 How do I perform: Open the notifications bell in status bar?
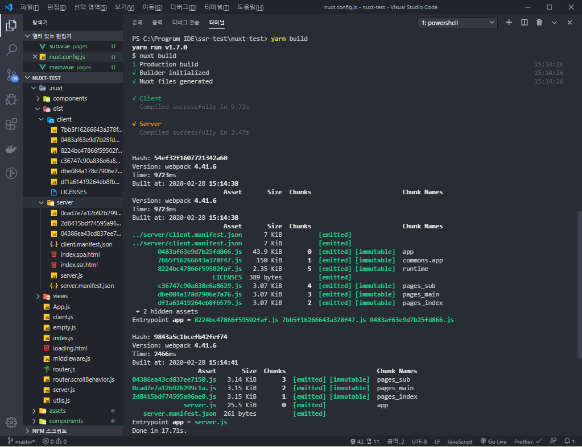(x=569, y=441)
